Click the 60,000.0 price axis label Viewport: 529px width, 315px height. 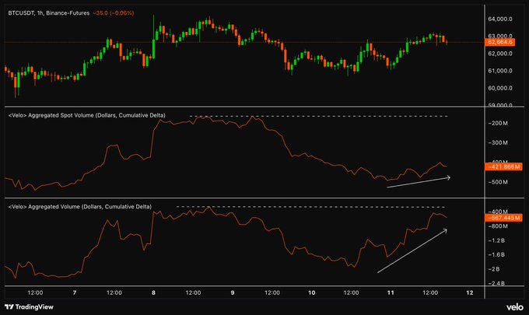click(500, 89)
